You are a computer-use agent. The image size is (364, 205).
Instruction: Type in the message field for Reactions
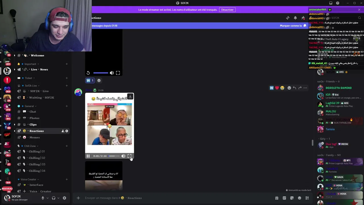176,198
